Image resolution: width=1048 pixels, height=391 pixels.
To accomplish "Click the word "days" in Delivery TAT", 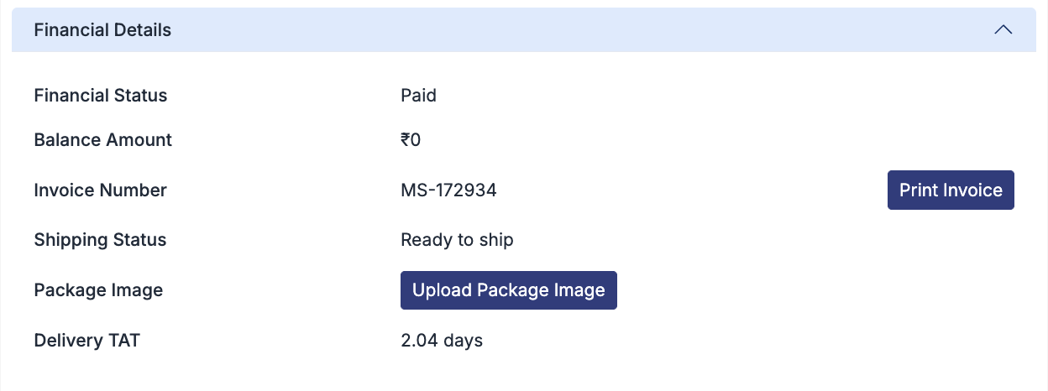I will pyautogui.click(x=464, y=341).
